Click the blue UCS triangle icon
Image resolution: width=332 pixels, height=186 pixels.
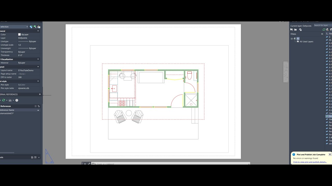click(x=49, y=156)
